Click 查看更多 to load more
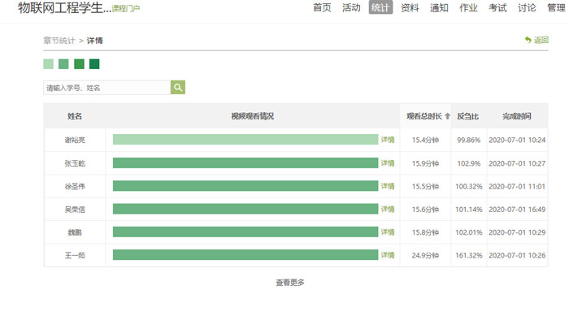 click(290, 282)
